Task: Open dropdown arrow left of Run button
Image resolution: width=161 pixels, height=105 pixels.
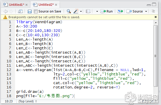Action: click(97, 11)
